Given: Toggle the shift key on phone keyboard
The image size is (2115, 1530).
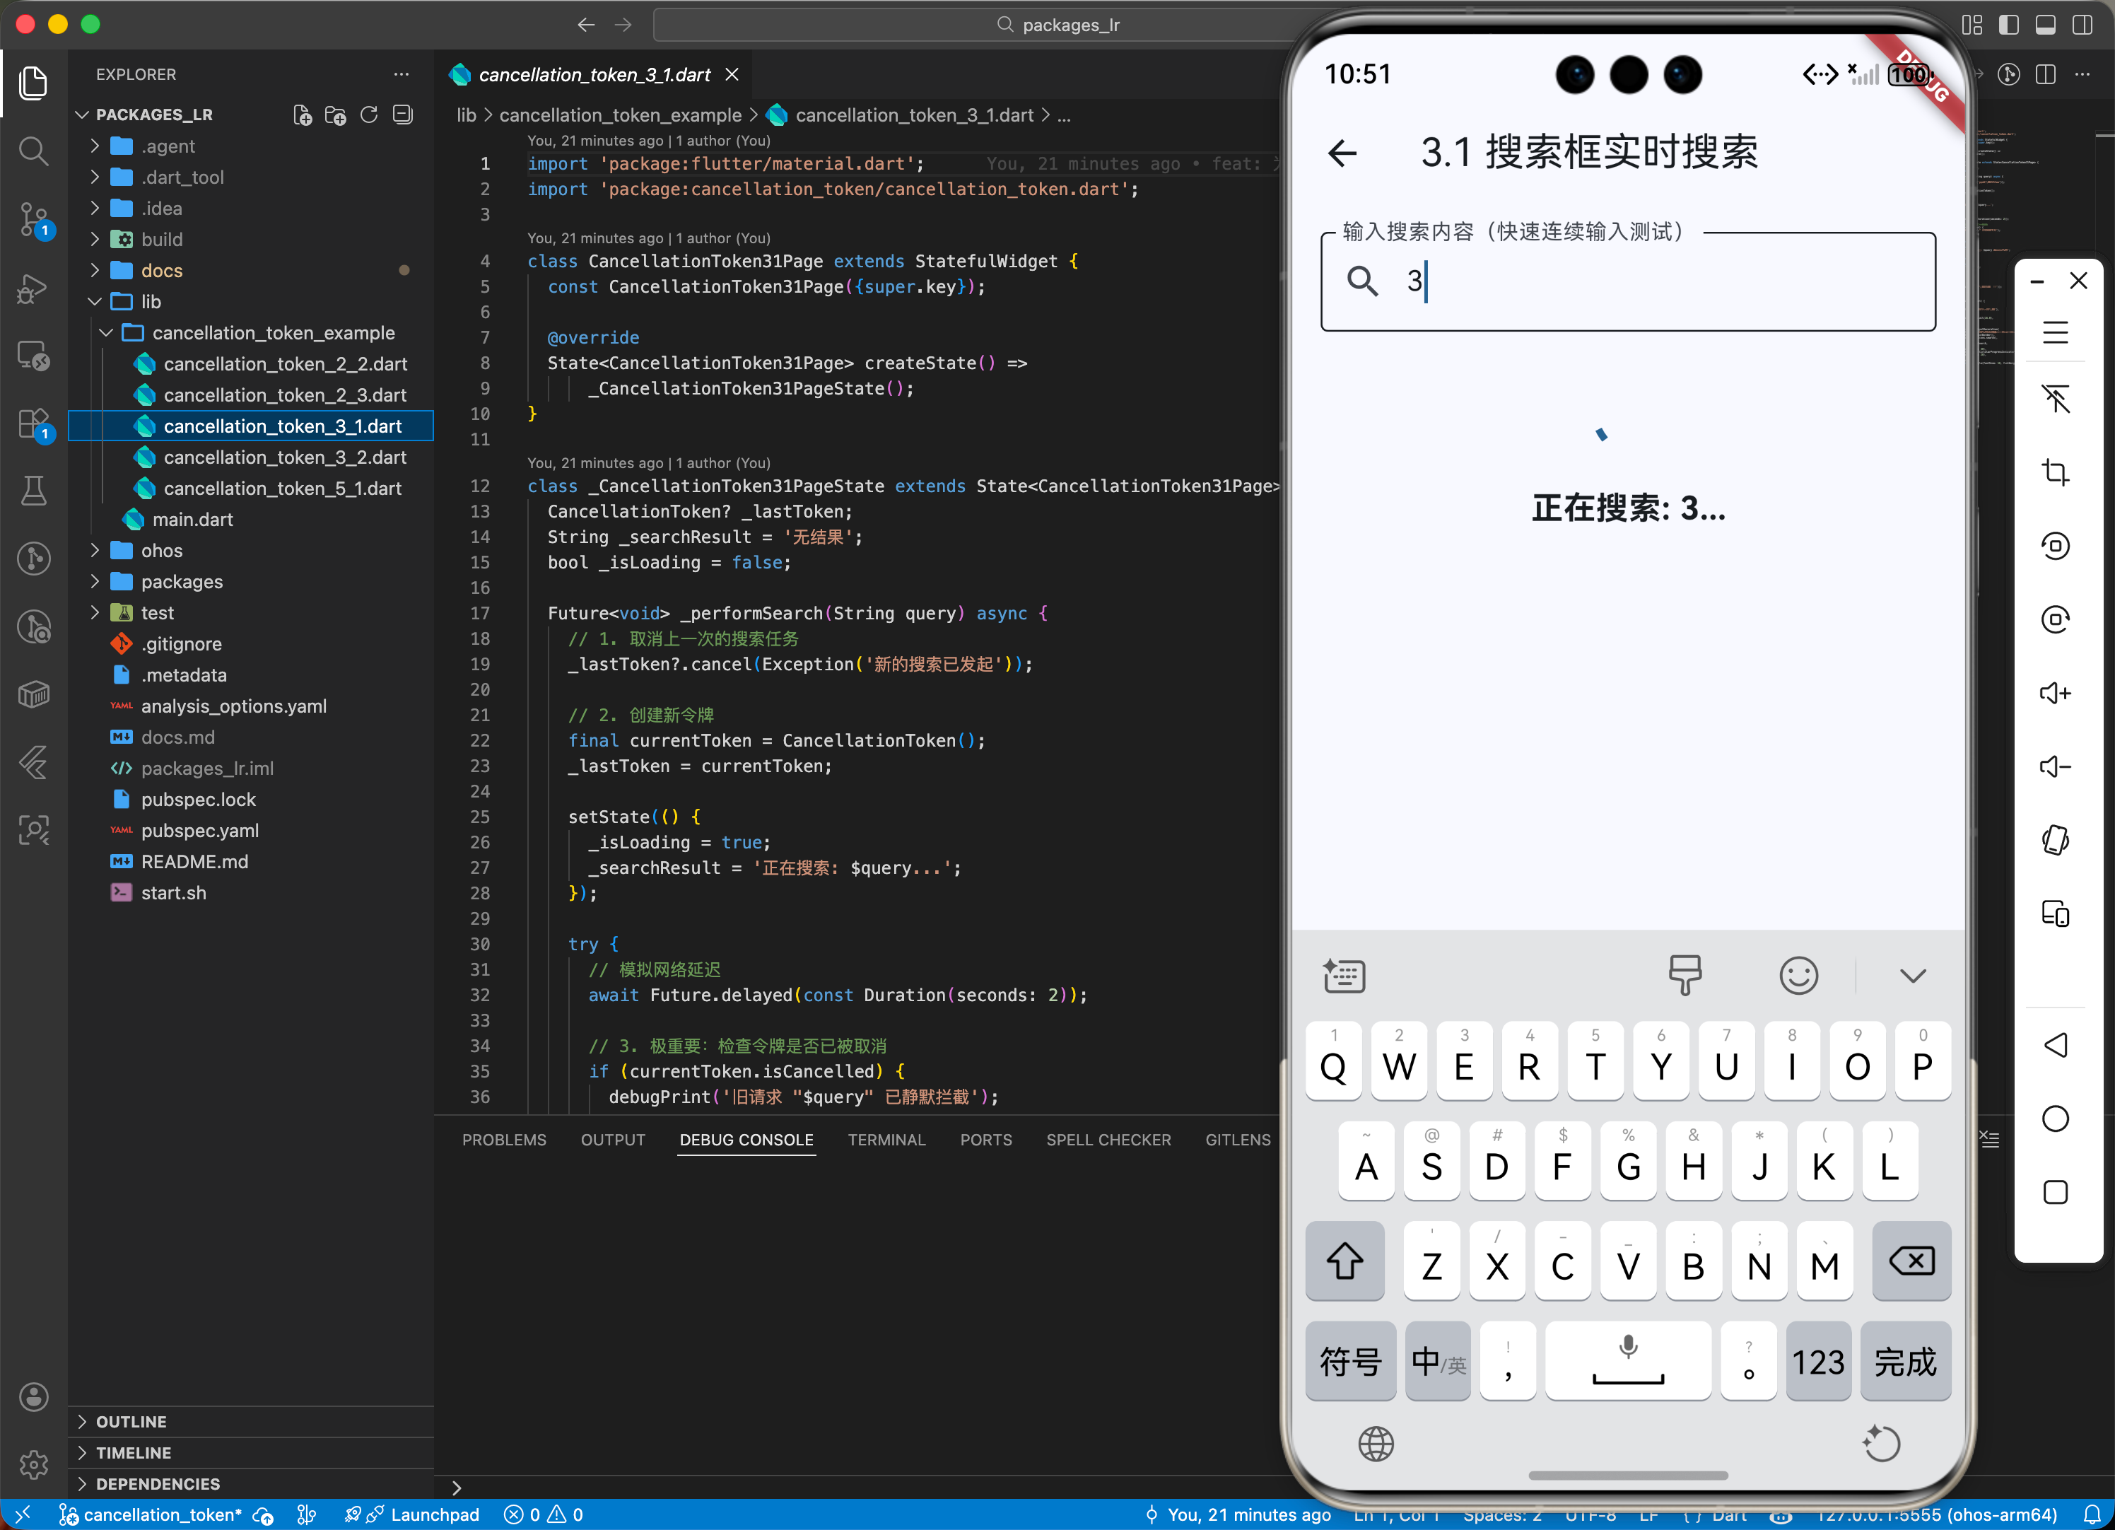Looking at the screenshot, I should click(1344, 1262).
